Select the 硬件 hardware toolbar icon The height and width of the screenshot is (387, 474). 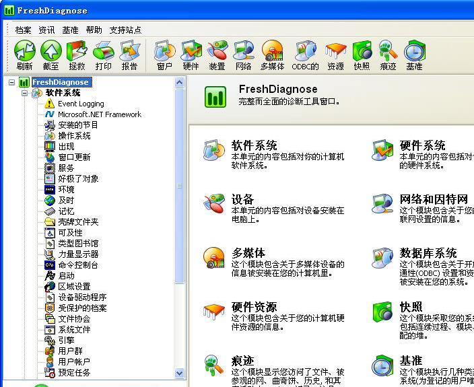[191, 50]
